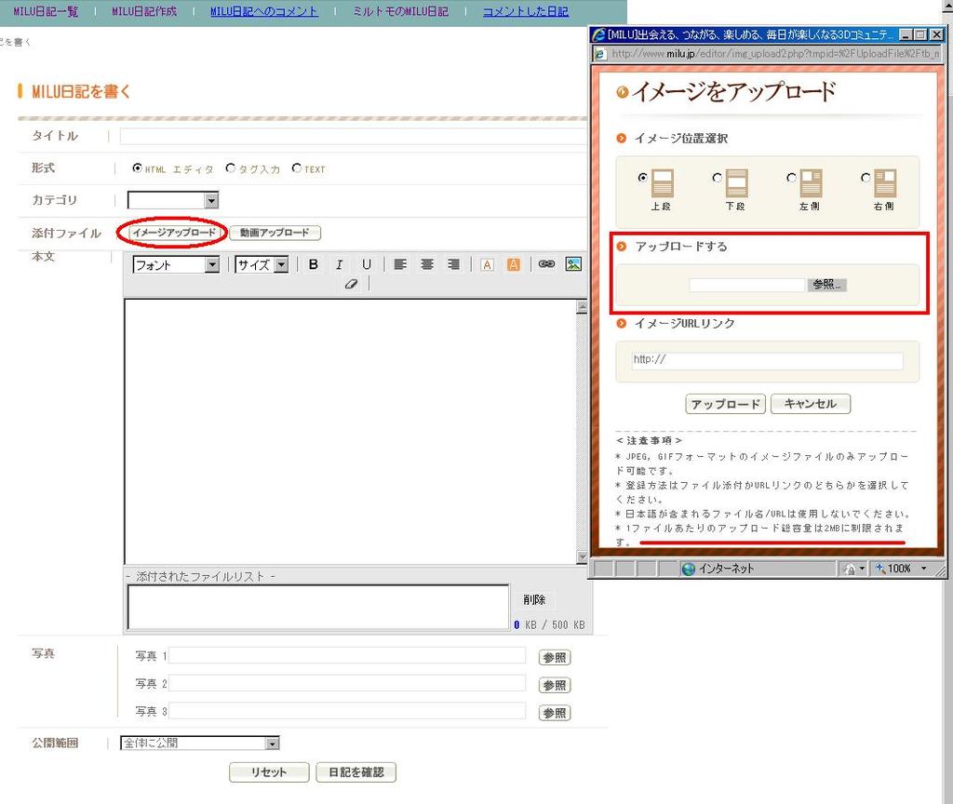Click the eraser icon to clear formatting
This screenshot has height=804, width=953.
351,284
